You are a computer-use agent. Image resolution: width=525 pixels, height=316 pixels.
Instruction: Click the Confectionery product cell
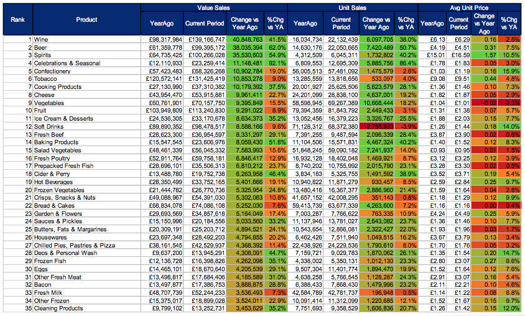pos(86,72)
